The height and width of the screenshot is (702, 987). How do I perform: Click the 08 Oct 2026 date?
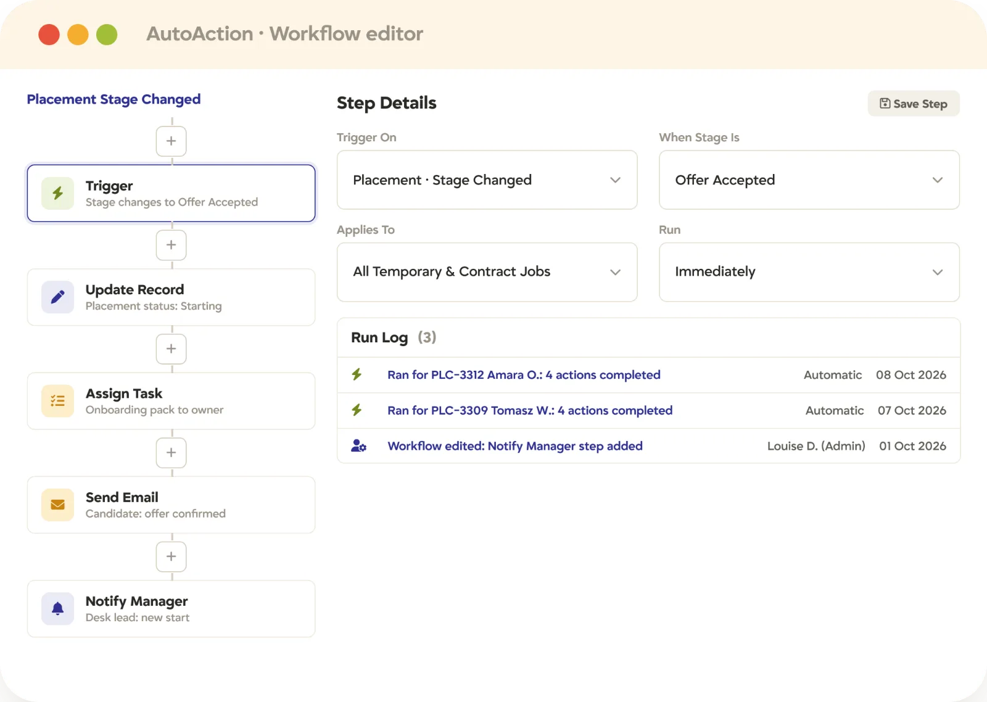[x=911, y=375]
